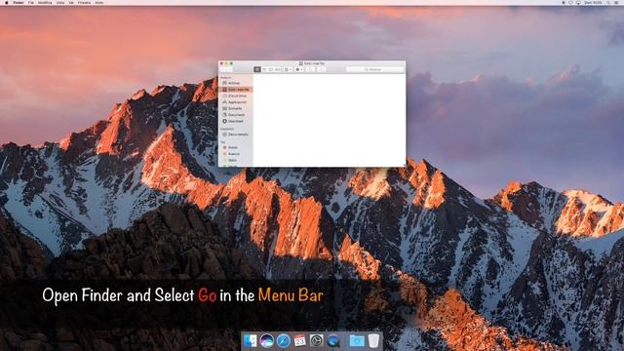Click the Share toolbar button
624x351 pixels.
point(310,69)
